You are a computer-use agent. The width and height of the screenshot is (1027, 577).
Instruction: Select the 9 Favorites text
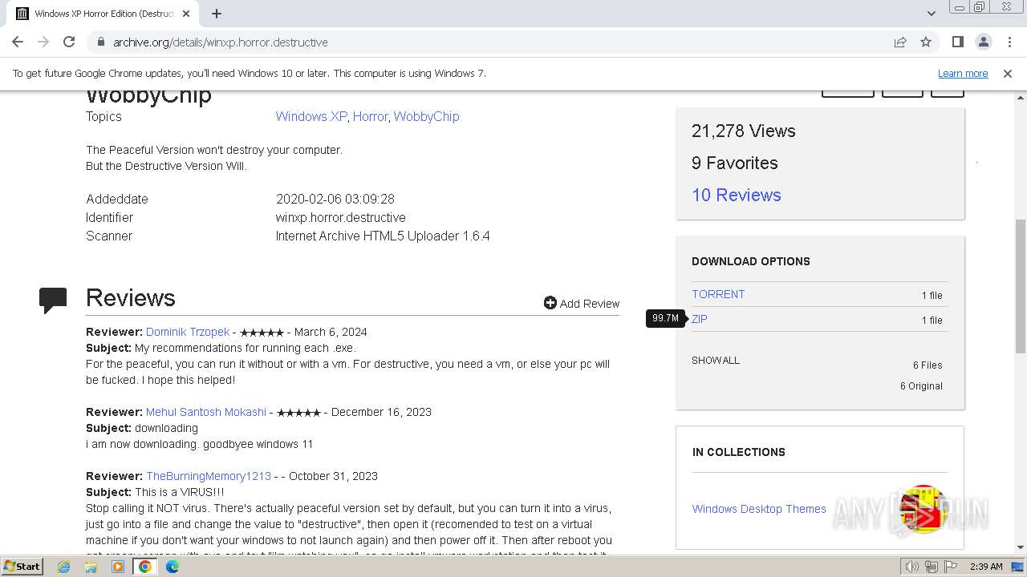pyautogui.click(x=735, y=163)
